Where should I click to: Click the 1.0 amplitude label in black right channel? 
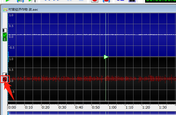pyautogui.click(x=11, y=59)
